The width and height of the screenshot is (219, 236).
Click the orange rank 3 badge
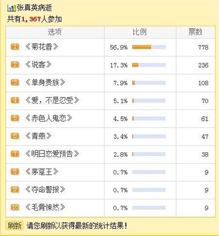coord(15,83)
